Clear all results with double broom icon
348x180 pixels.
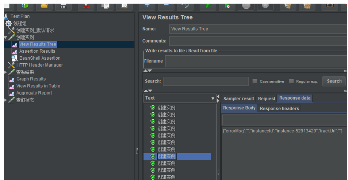point(307,6)
